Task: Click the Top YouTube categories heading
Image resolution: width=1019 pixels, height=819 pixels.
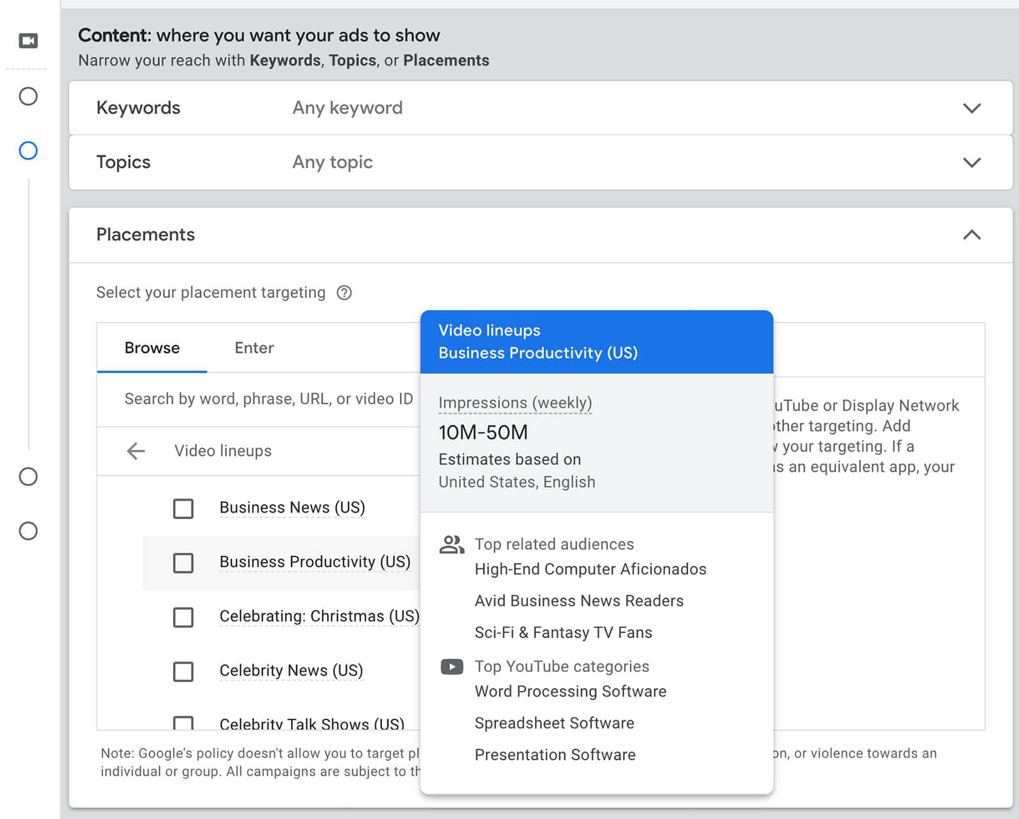Action: (x=562, y=667)
